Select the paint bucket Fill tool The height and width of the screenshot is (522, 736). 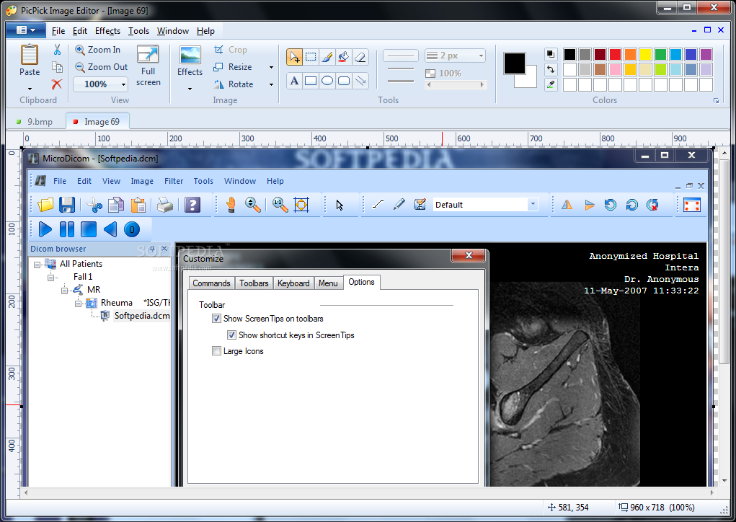(x=344, y=57)
